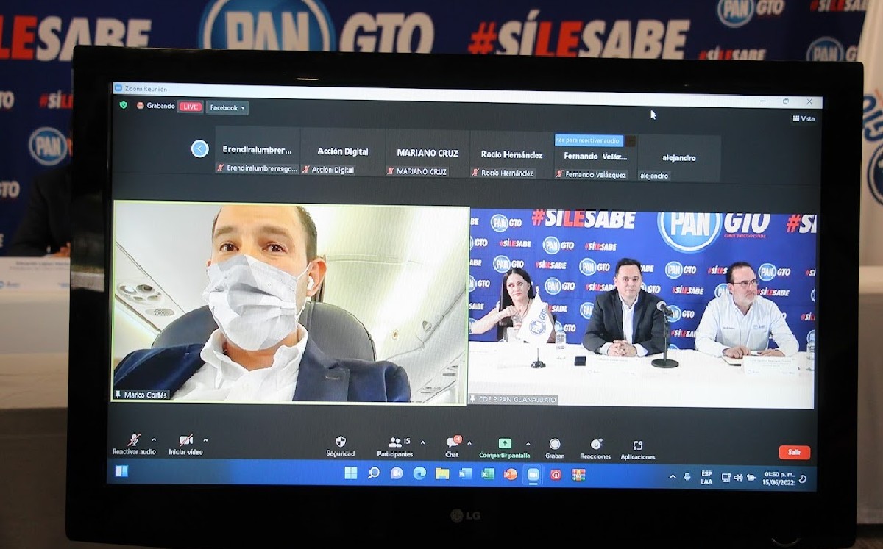This screenshot has width=883, height=549.
Task: Open the Chat panel
Action: tap(452, 446)
